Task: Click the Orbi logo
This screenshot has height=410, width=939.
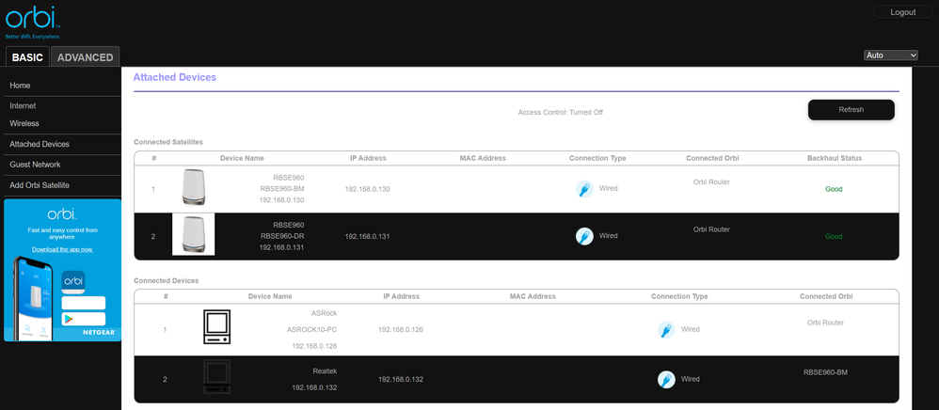Action: click(33, 21)
